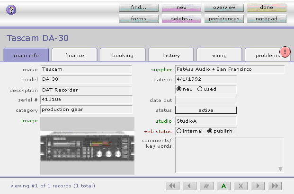Jump to first record button
This screenshot has width=294, height=194.
pyautogui.click(x=172, y=186)
